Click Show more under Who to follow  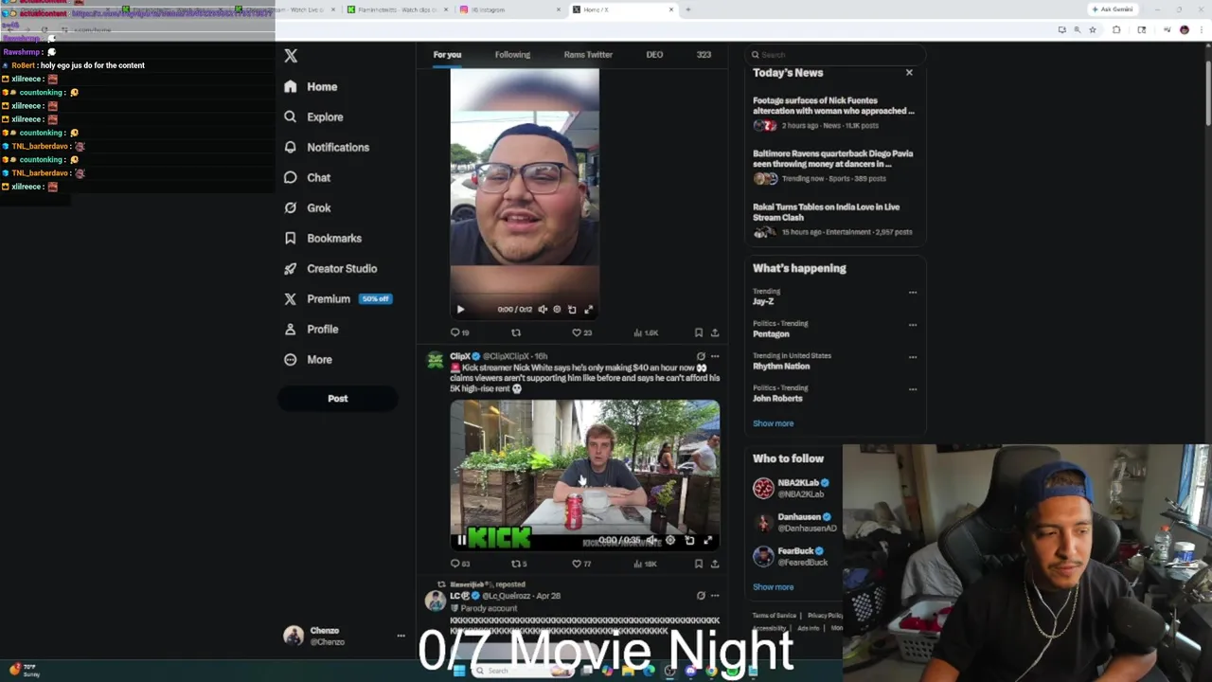773,587
